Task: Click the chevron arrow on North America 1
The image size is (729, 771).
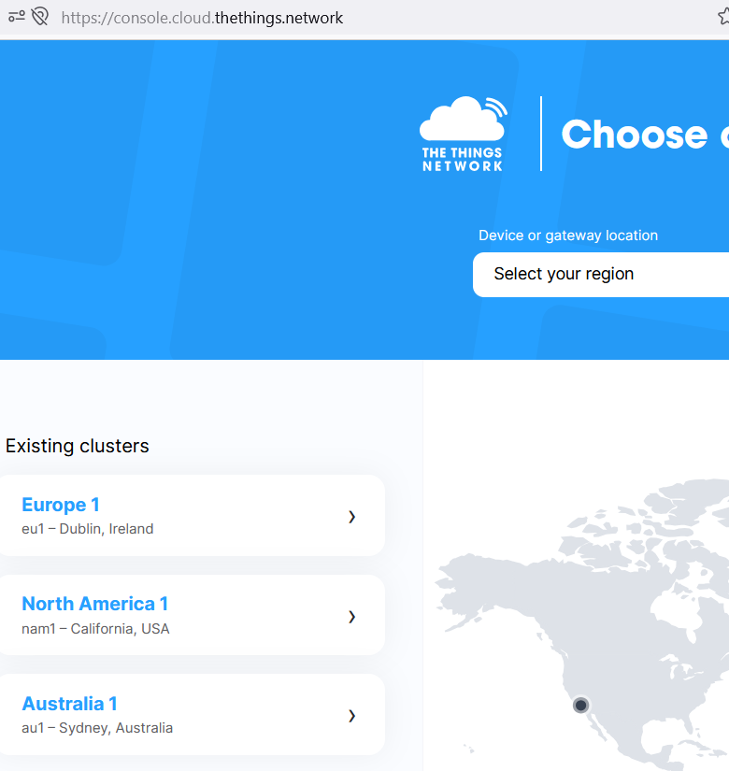Action: pos(351,616)
